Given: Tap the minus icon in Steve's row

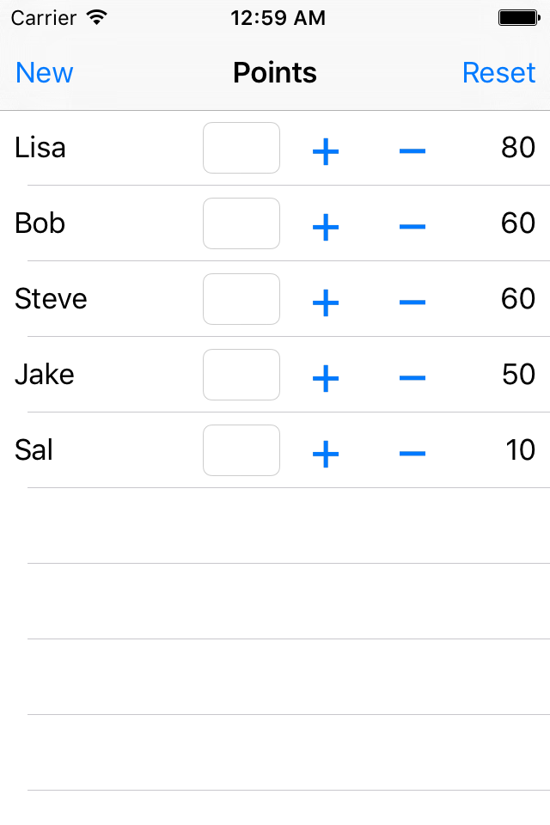Looking at the screenshot, I should (412, 302).
